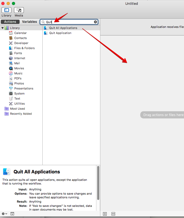Click into the Quit search field
The image size is (184, 218).
point(69,22)
